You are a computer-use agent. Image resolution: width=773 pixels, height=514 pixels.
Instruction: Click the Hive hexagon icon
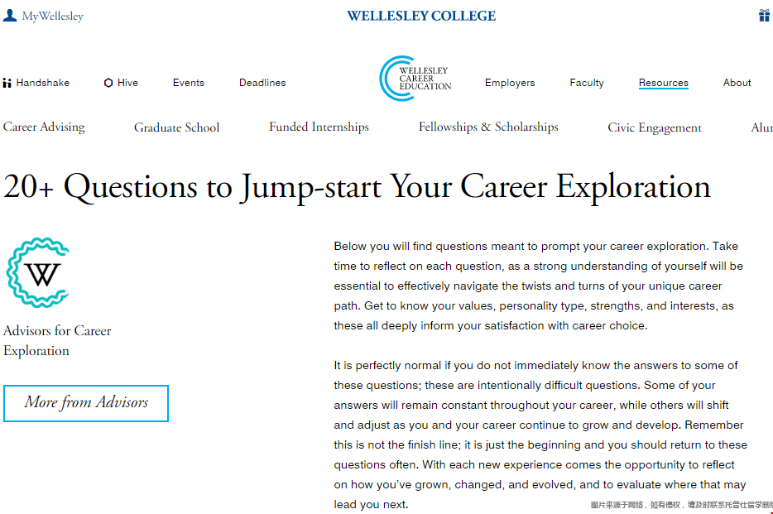click(x=108, y=83)
